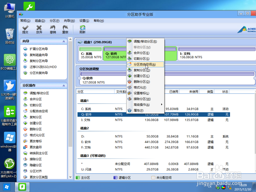
Task: Click the 放弃 (Discard) toolbar icon
Action: (x=40, y=29)
